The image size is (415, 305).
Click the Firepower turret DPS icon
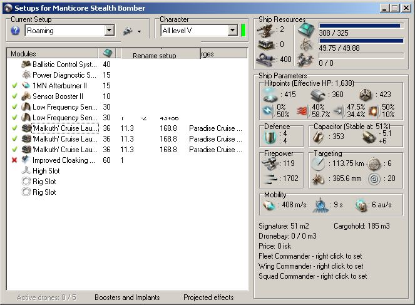[x=269, y=163]
